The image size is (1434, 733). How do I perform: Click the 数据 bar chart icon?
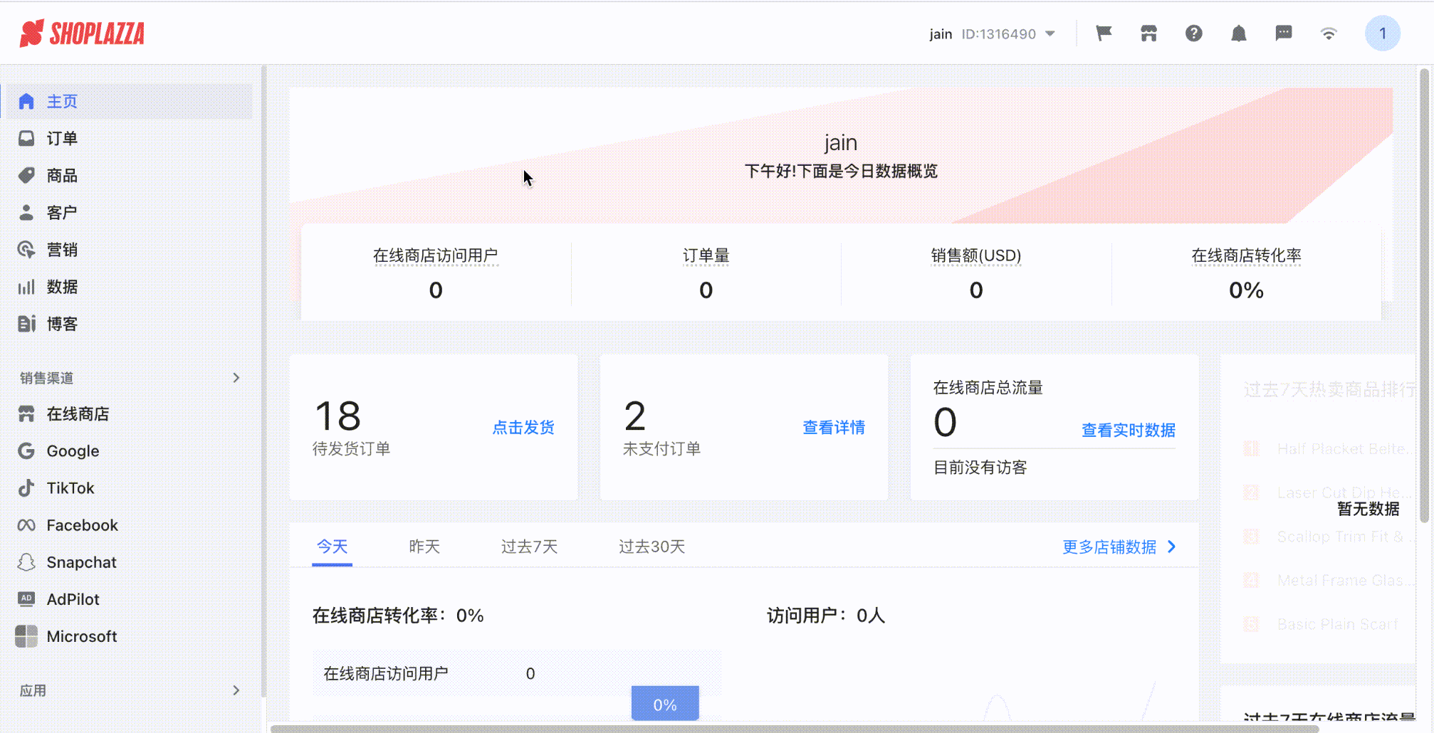[26, 287]
